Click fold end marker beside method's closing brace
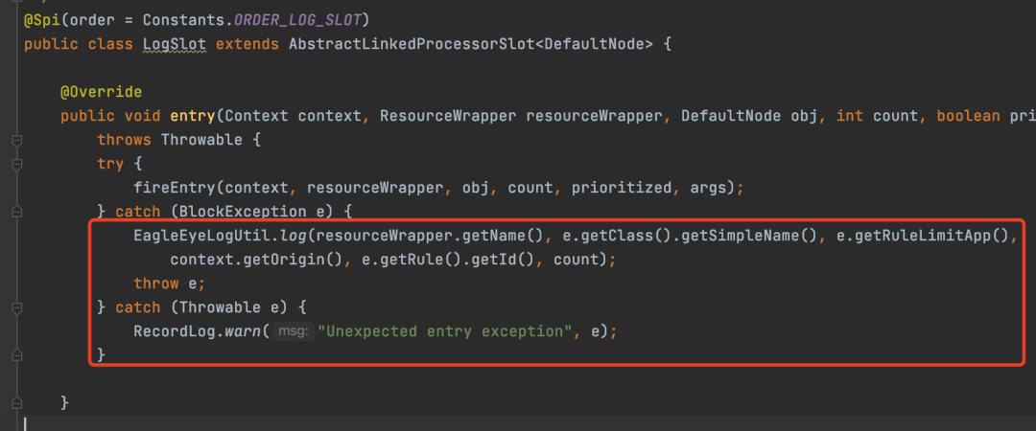 (17, 402)
